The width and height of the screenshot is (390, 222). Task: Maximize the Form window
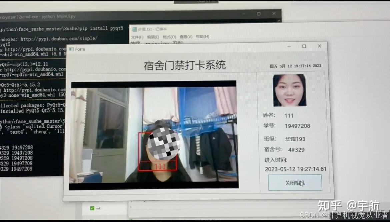point(304,46)
